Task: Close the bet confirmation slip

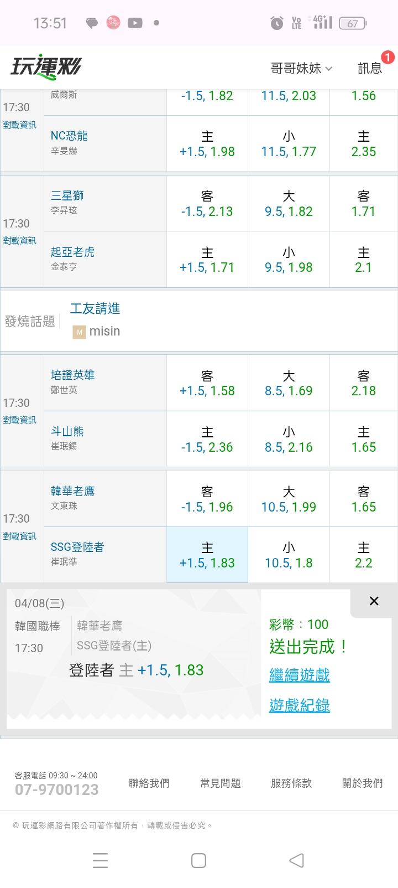Action: tap(374, 601)
